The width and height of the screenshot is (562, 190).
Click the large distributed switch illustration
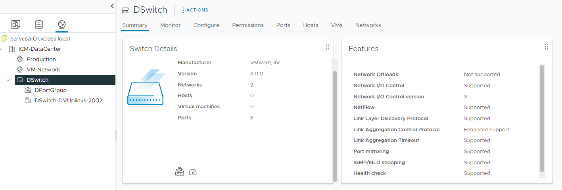tap(146, 87)
